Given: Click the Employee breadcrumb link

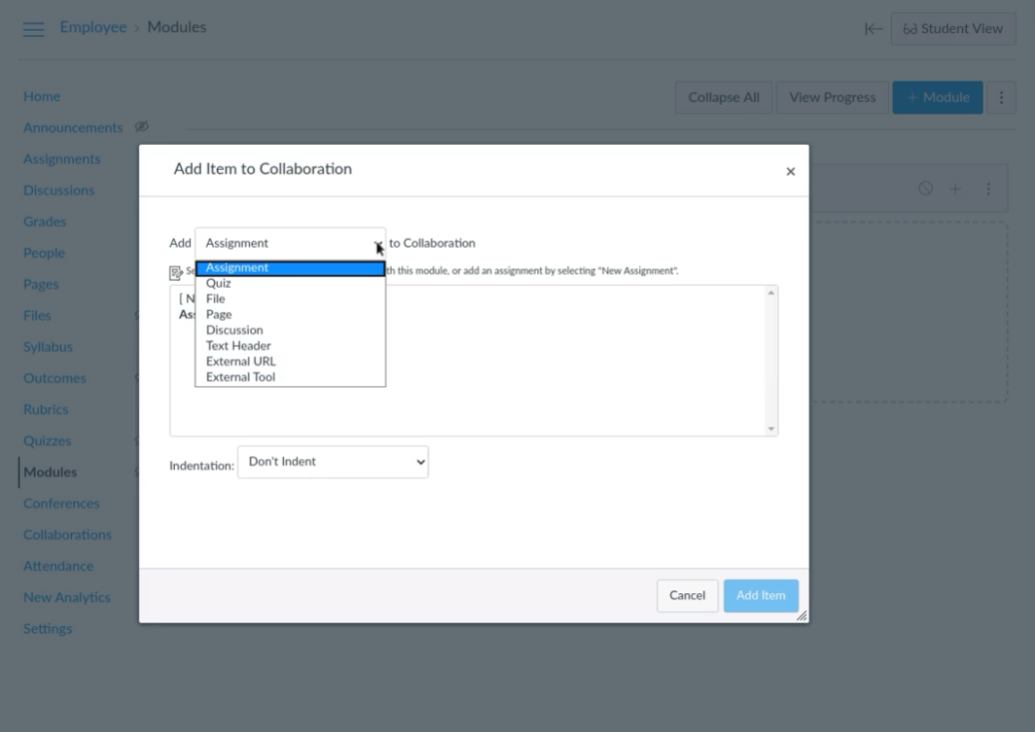Looking at the screenshot, I should pyautogui.click(x=93, y=27).
